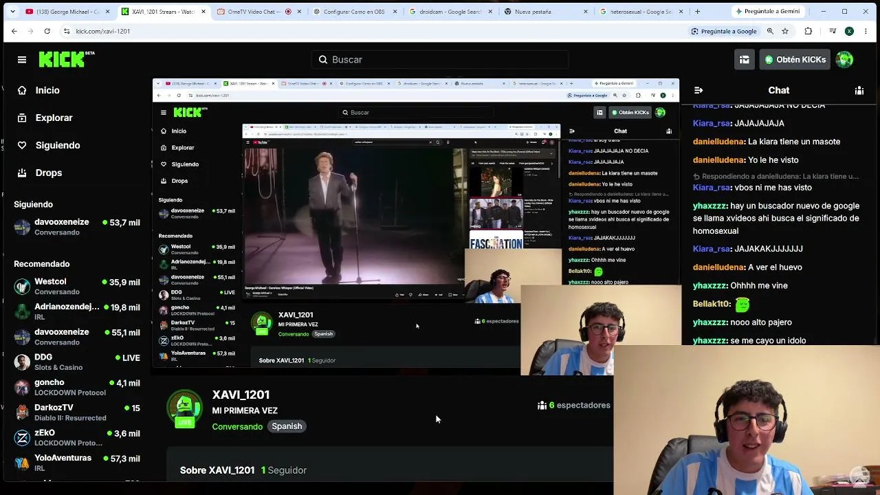View site information icon in address bar

click(x=67, y=31)
